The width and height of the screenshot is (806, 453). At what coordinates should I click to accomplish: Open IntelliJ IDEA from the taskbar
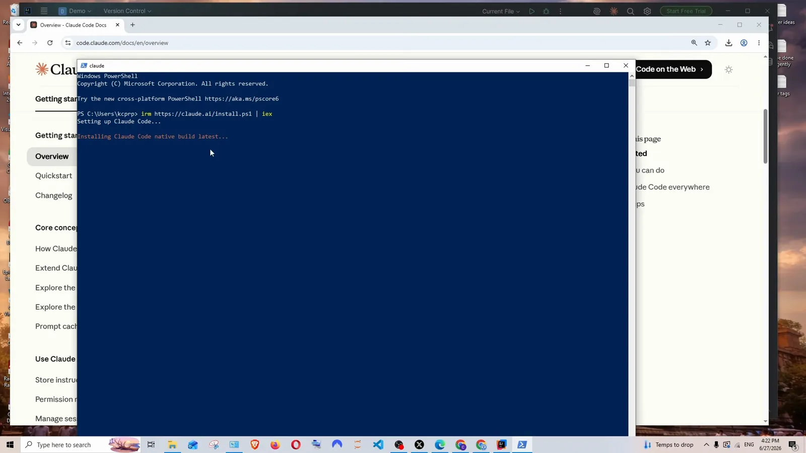[502, 445]
